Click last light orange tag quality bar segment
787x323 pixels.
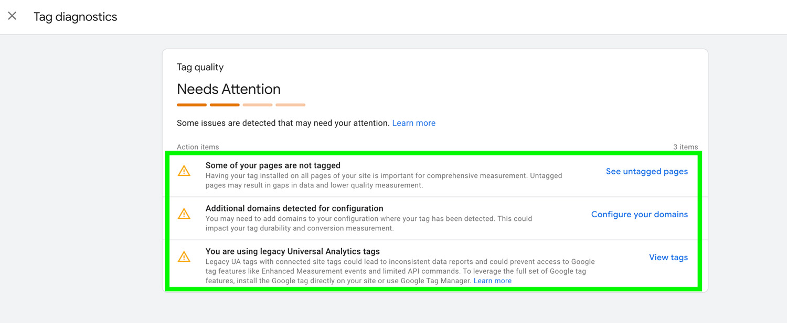tap(290, 105)
